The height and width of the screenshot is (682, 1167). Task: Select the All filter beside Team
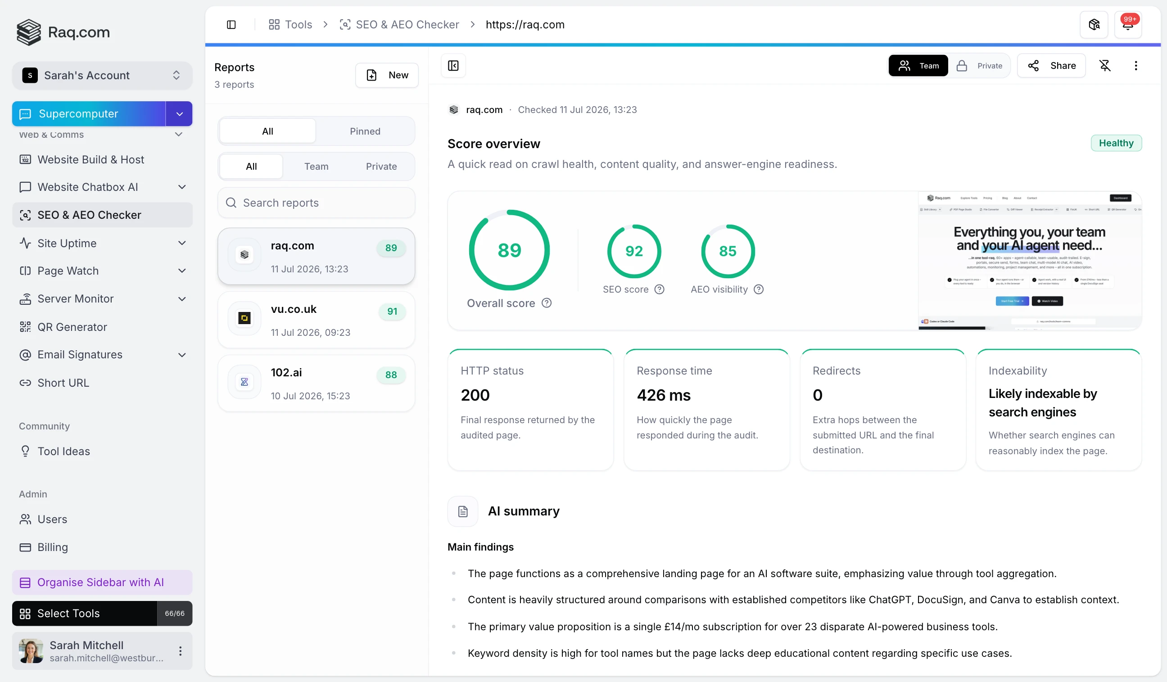(x=252, y=166)
